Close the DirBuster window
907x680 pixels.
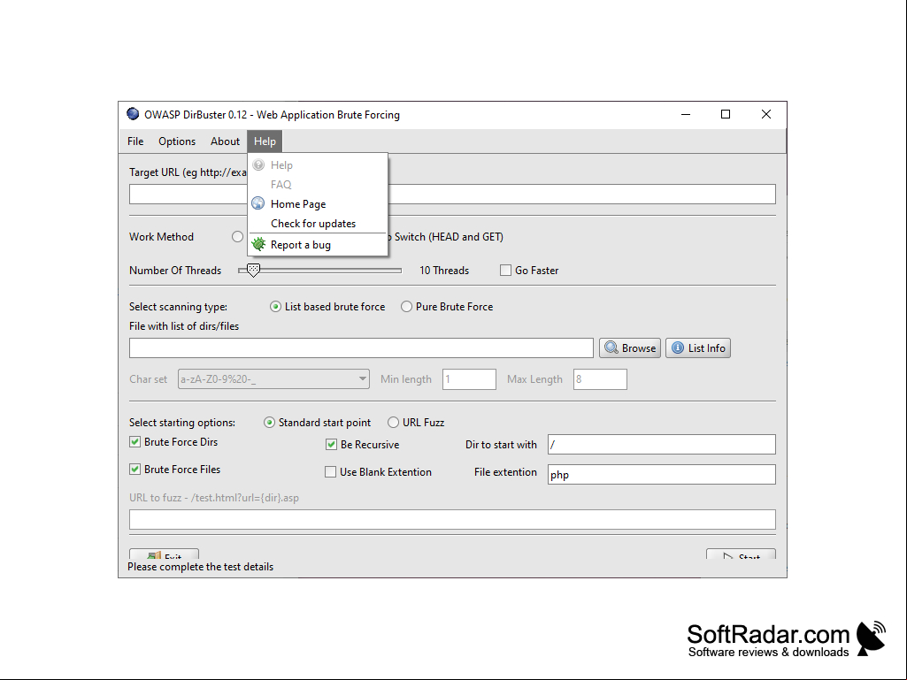point(765,114)
